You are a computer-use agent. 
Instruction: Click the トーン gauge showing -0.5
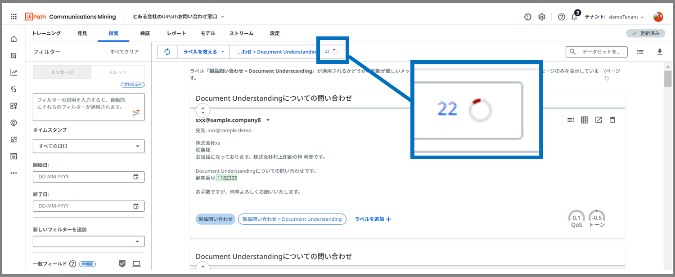(x=597, y=219)
